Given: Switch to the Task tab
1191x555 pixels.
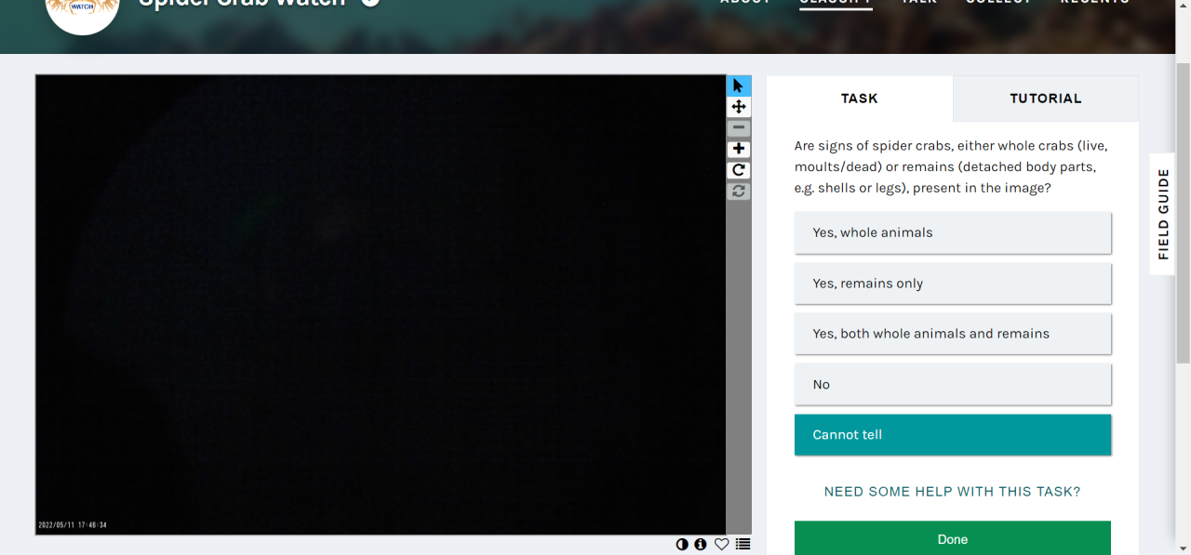Looking at the screenshot, I should coord(860,99).
